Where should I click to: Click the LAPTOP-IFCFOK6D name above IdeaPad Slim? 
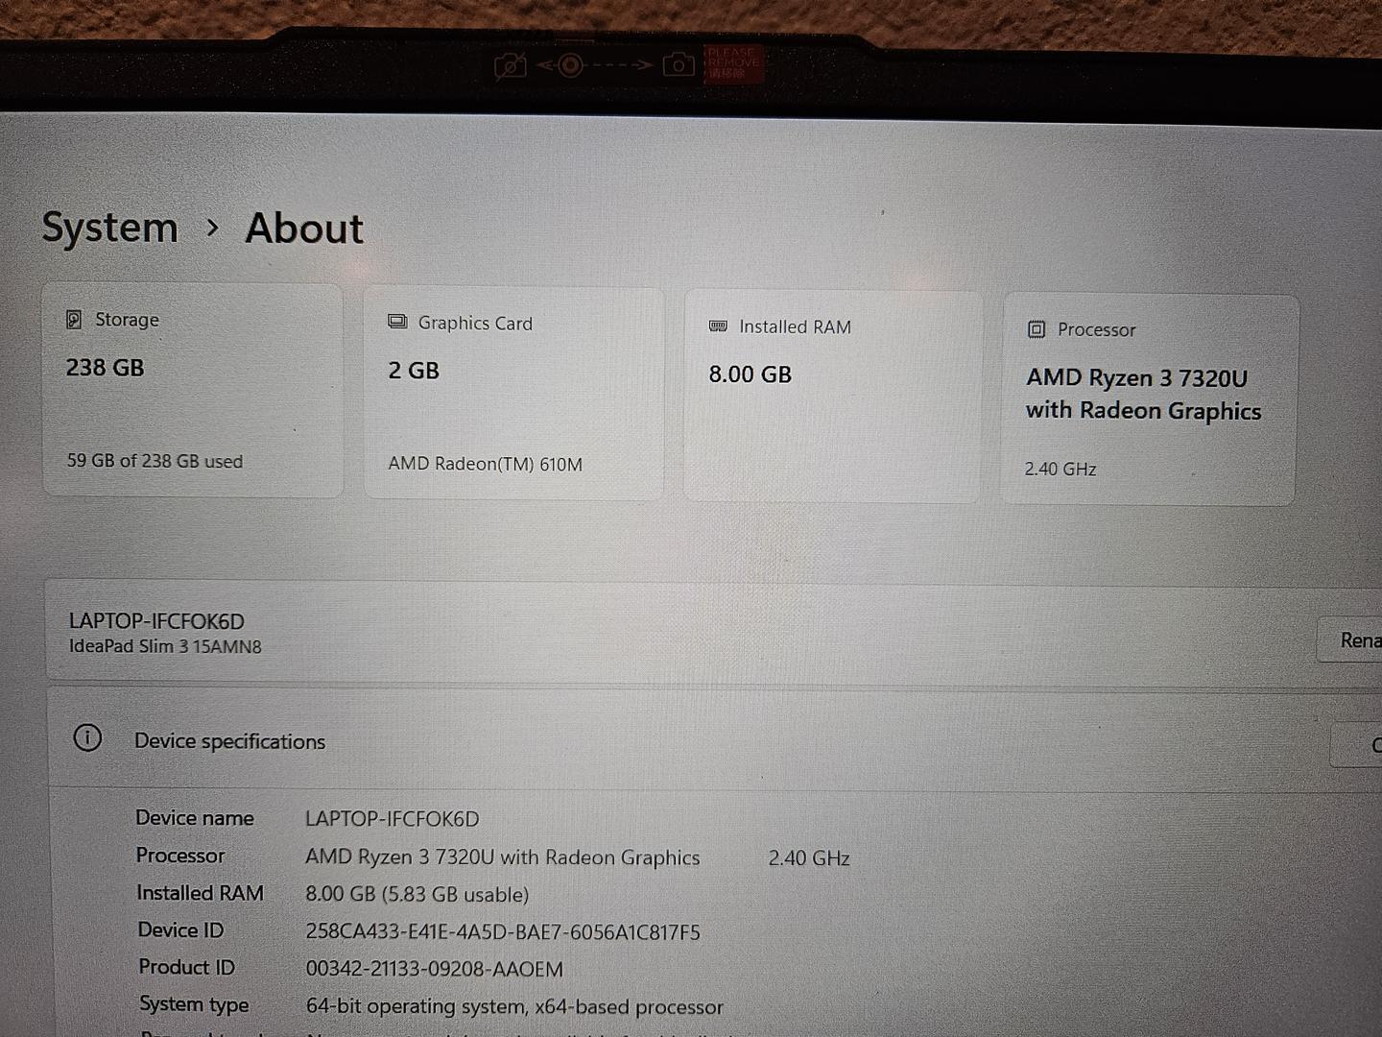[x=156, y=621]
